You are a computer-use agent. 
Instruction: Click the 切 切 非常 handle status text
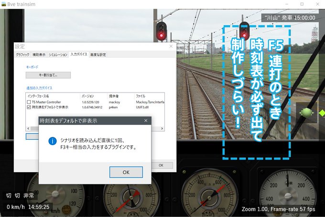[20, 196]
